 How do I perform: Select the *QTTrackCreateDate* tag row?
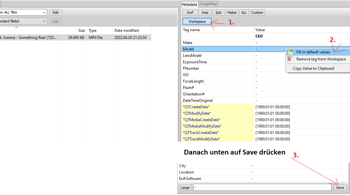tap(265, 133)
